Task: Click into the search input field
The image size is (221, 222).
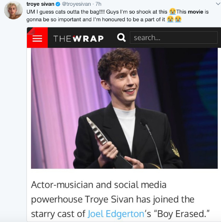Action: (x=173, y=38)
